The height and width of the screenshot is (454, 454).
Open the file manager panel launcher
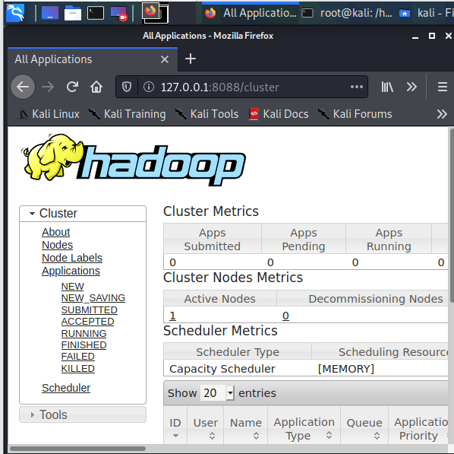(73, 13)
